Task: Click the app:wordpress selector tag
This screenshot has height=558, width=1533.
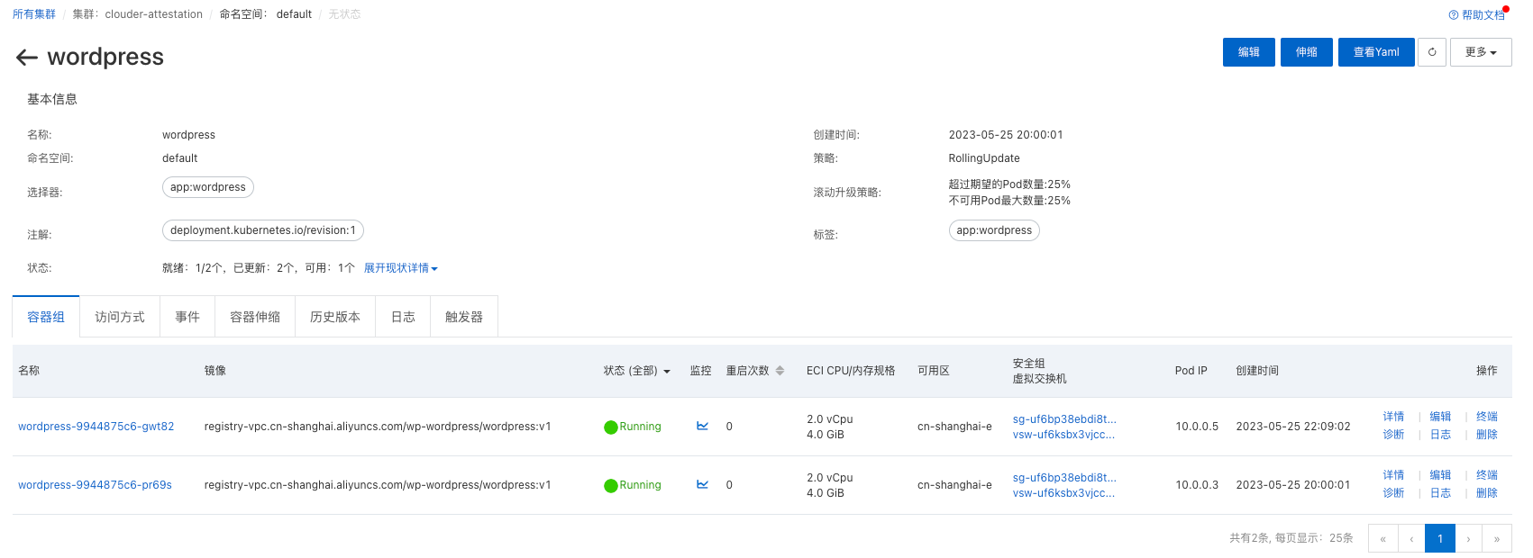Action: pyautogui.click(x=208, y=187)
